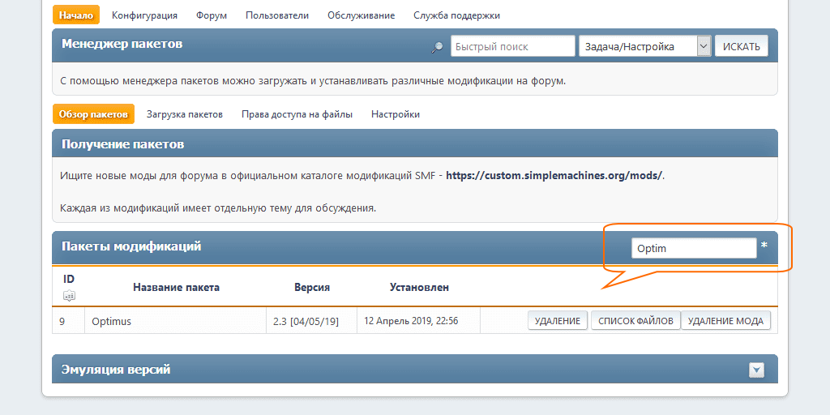Expand the Эмуляция версий section arrow
This screenshot has width=830, height=415.
[756, 370]
